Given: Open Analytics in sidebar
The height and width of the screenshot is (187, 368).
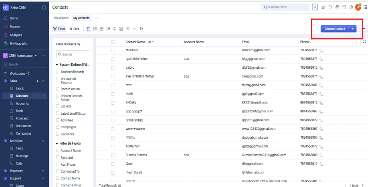Looking at the screenshot, I should tap(16, 35).
